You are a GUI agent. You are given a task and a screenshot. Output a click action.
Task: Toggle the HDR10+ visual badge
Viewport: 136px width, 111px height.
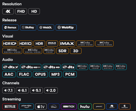pos(10,44)
